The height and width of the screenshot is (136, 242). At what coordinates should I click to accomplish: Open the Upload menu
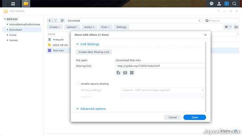pyautogui.click(x=72, y=27)
